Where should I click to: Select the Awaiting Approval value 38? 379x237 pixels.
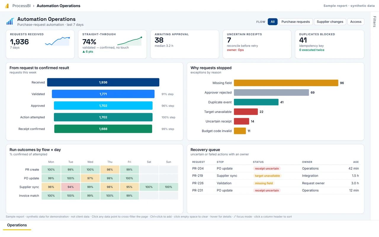(159, 40)
